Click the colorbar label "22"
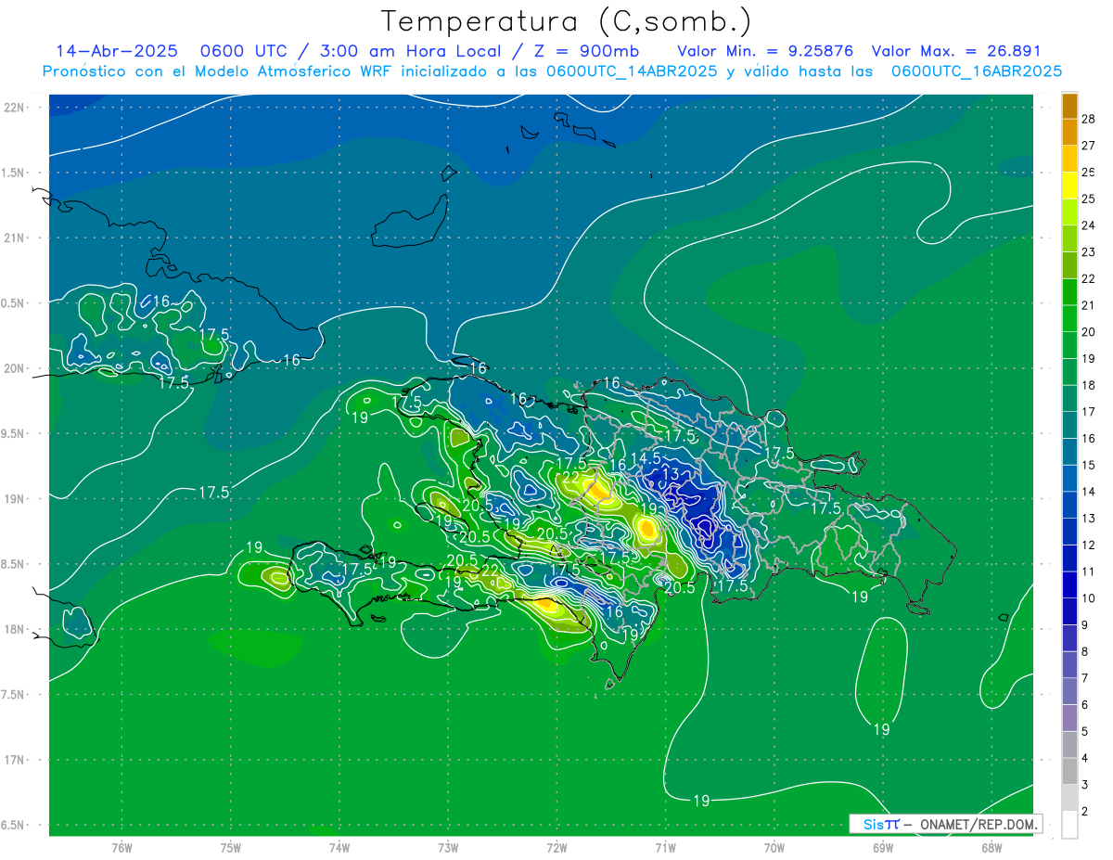The height and width of the screenshot is (860, 1113). (1089, 279)
